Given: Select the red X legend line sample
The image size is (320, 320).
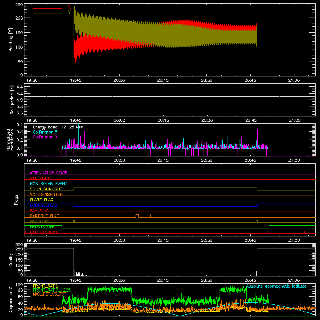Looking at the screenshot, I should (x=48, y=8).
